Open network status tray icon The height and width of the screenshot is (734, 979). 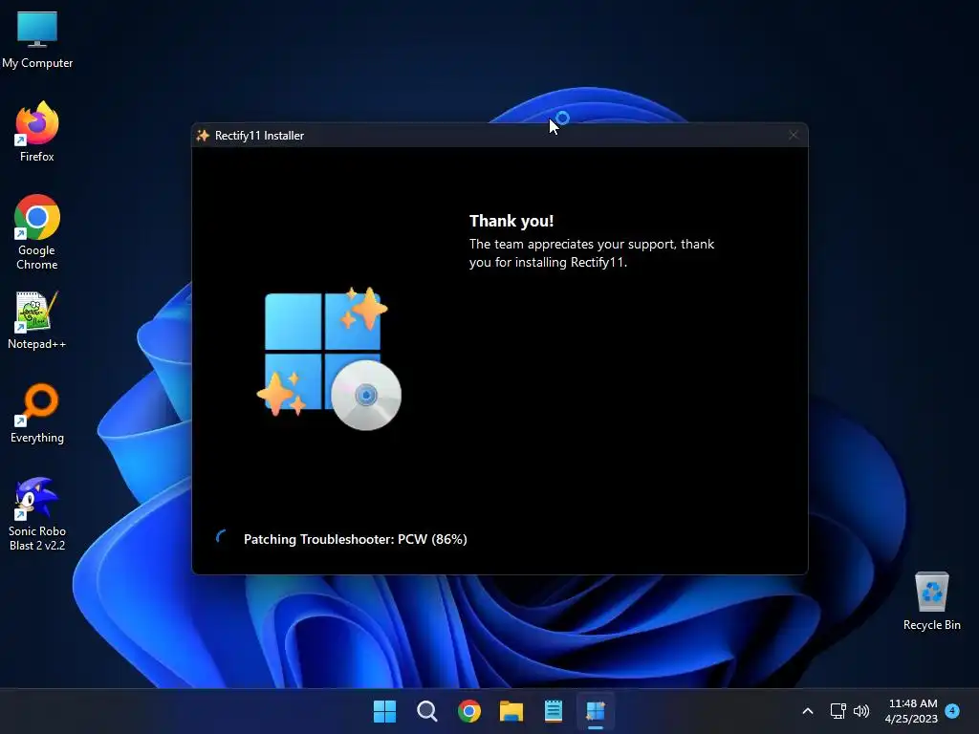click(838, 711)
